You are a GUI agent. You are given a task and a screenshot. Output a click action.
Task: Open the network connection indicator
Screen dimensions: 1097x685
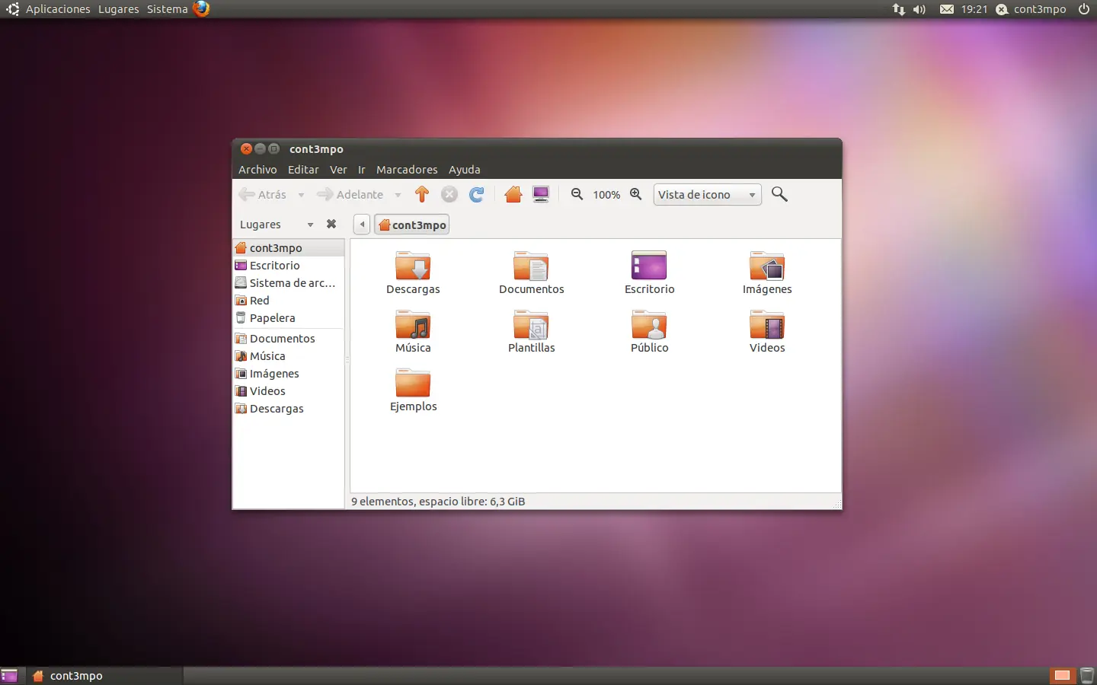[x=899, y=9]
